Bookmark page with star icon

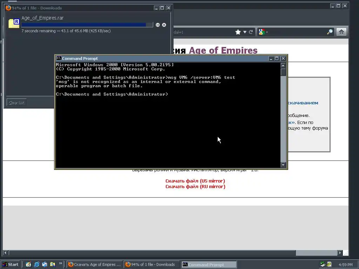238,32
